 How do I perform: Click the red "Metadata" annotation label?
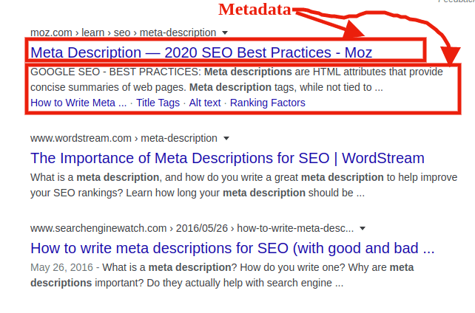[x=254, y=10]
